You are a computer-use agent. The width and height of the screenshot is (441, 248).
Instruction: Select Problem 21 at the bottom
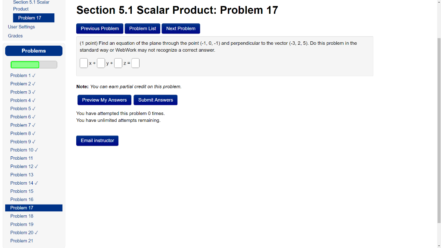coord(22,241)
